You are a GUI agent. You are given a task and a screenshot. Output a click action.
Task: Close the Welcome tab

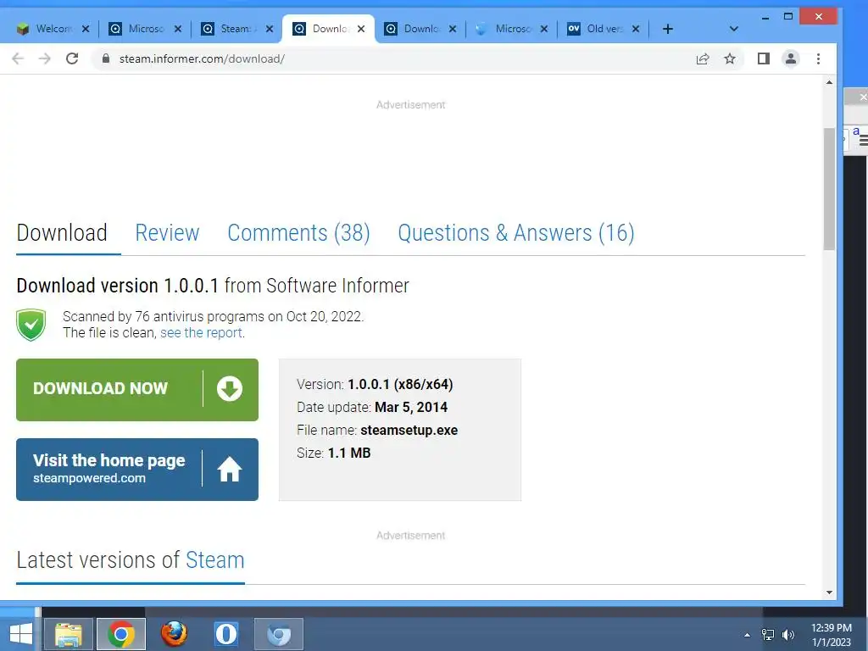(x=86, y=29)
